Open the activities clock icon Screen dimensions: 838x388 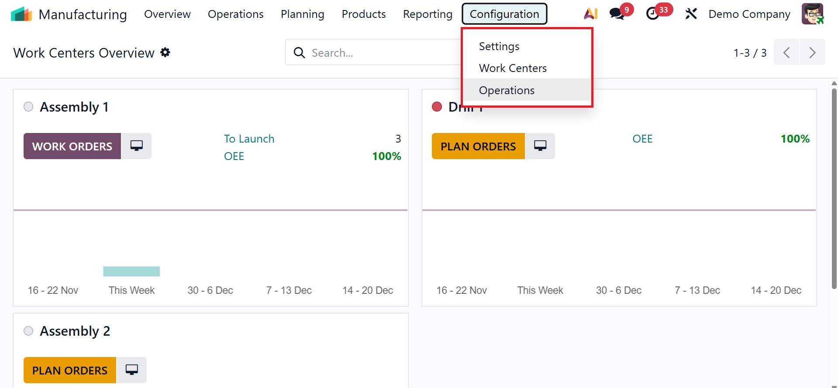[652, 14]
